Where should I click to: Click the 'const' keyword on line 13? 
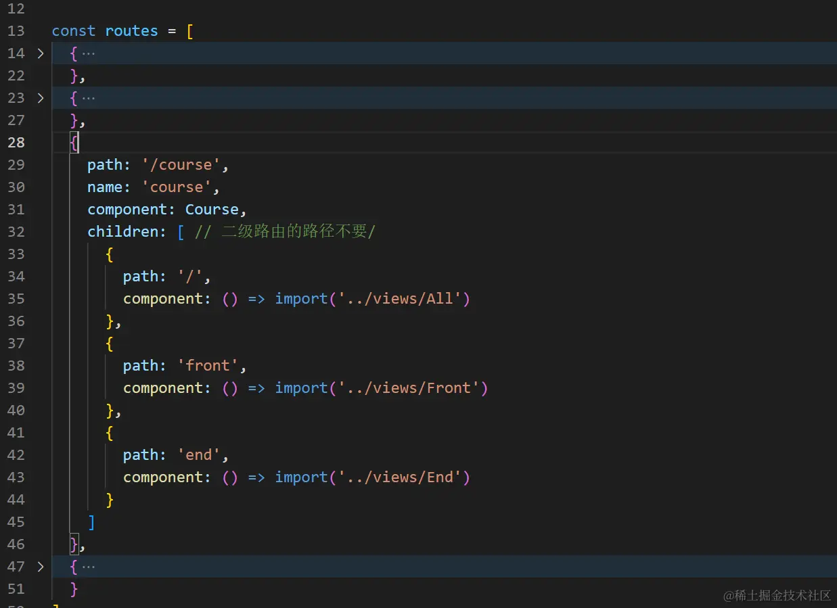pyautogui.click(x=74, y=31)
